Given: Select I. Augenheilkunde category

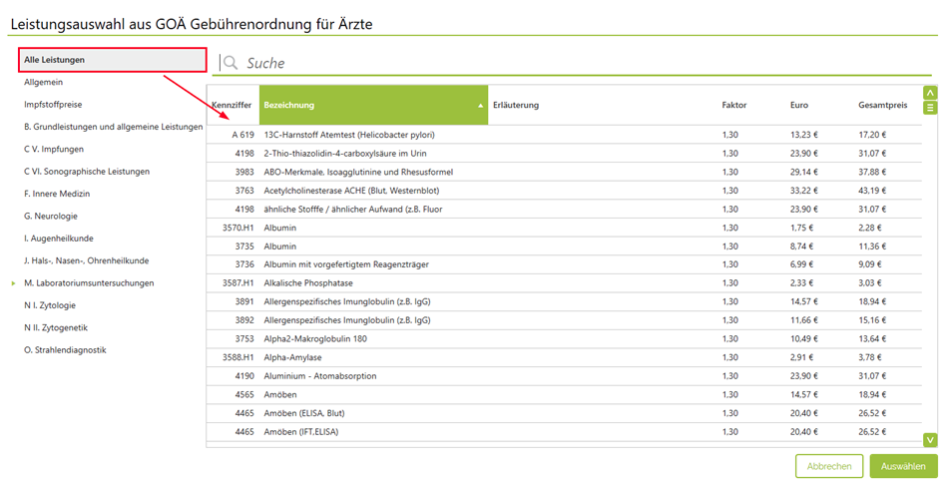Looking at the screenshot, I should 58,239.
